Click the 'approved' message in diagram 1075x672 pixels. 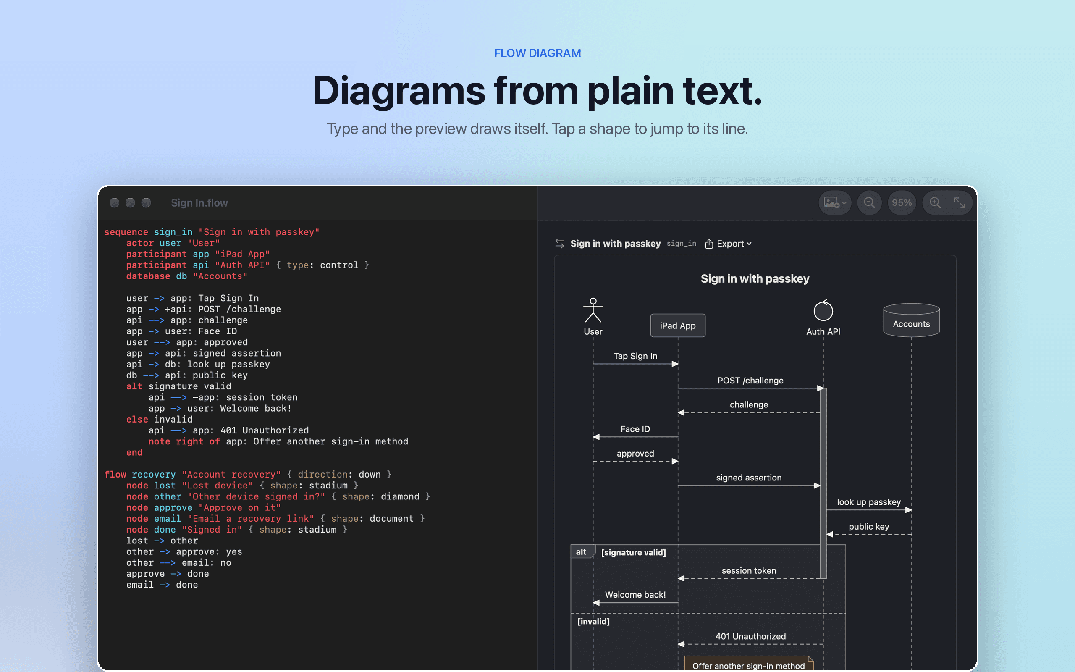(635, 453)
